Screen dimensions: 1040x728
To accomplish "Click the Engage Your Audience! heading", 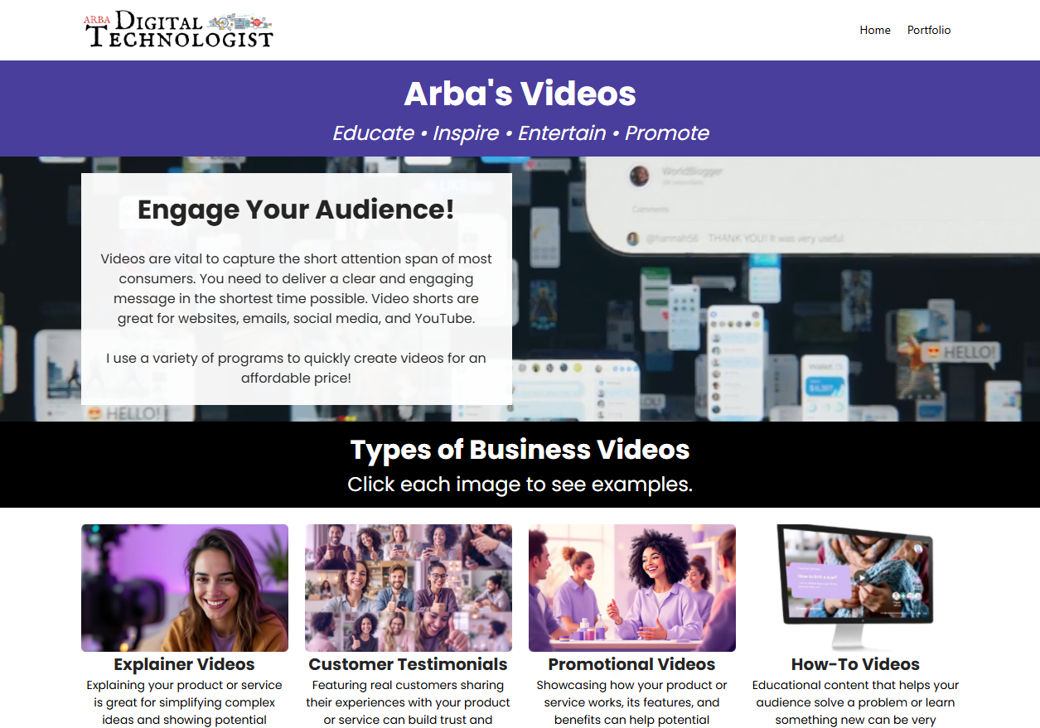I will 296,210.
